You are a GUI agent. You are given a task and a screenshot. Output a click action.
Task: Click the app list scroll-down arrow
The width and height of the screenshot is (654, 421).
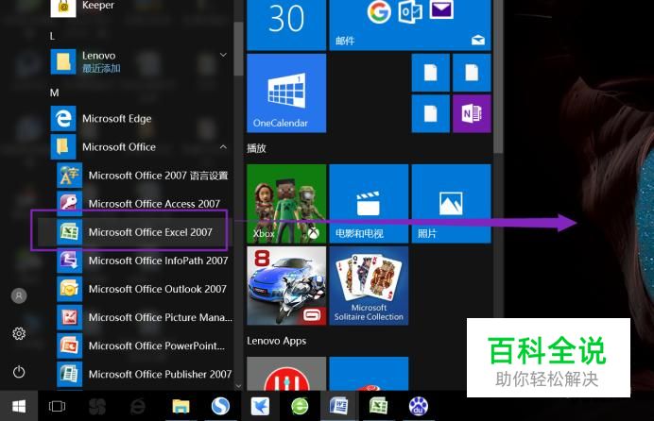[x=238, y=386]
